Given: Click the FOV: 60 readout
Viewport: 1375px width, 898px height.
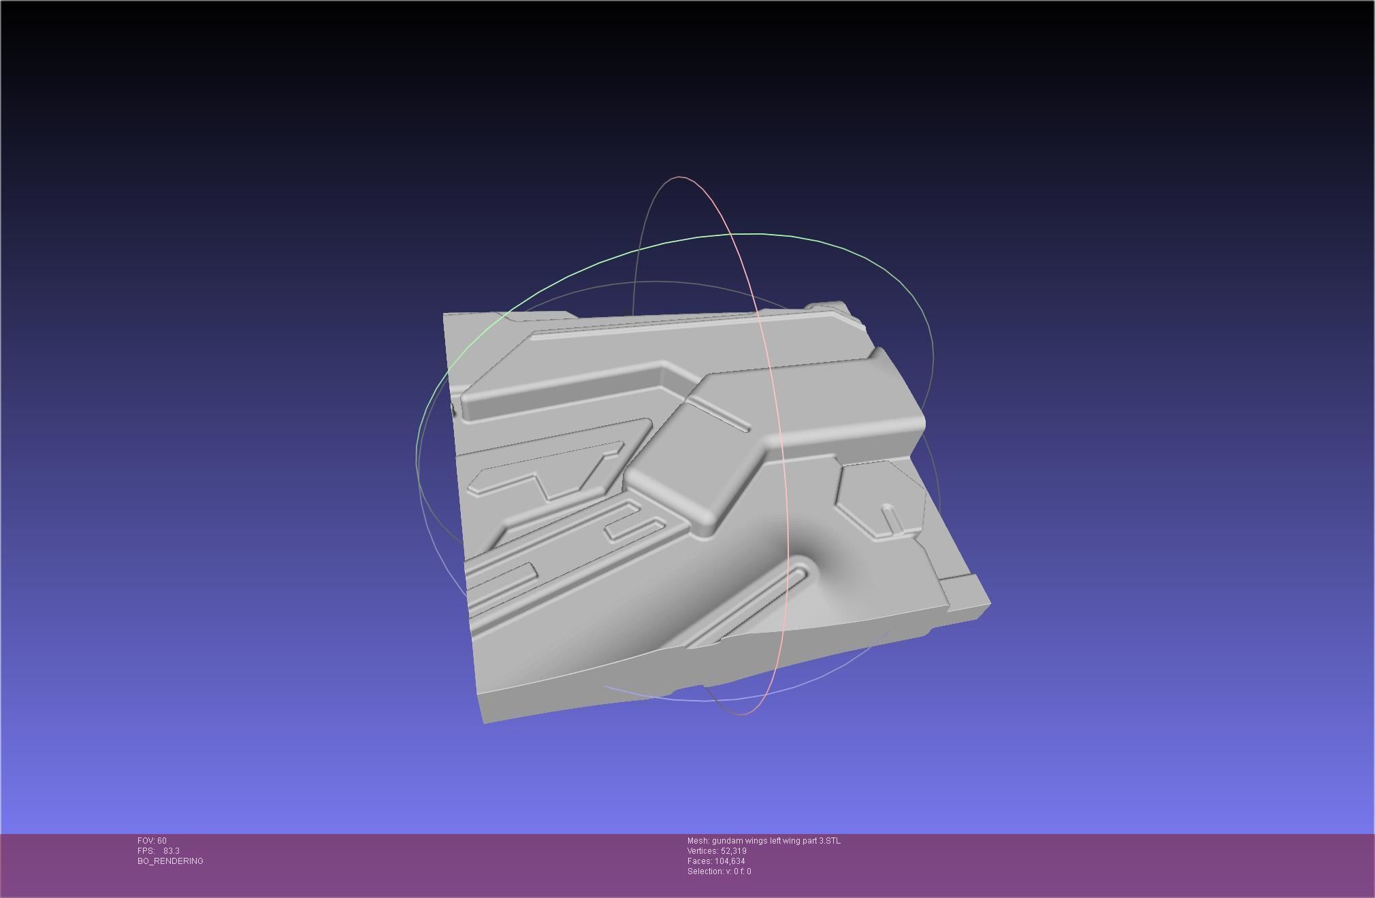Looking at the screenshot, I should [152, 841].
